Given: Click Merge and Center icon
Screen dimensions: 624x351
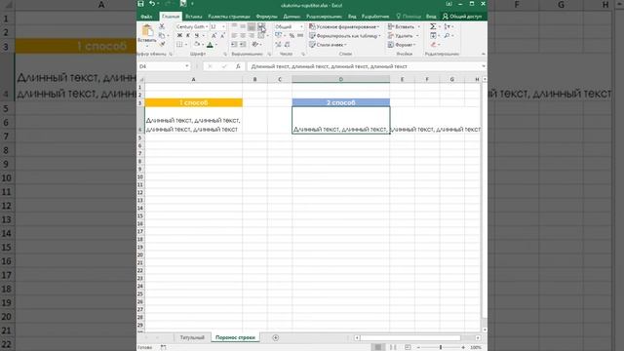Looking at the screenshot, I should pyautogui.click(x=261, y=36).
